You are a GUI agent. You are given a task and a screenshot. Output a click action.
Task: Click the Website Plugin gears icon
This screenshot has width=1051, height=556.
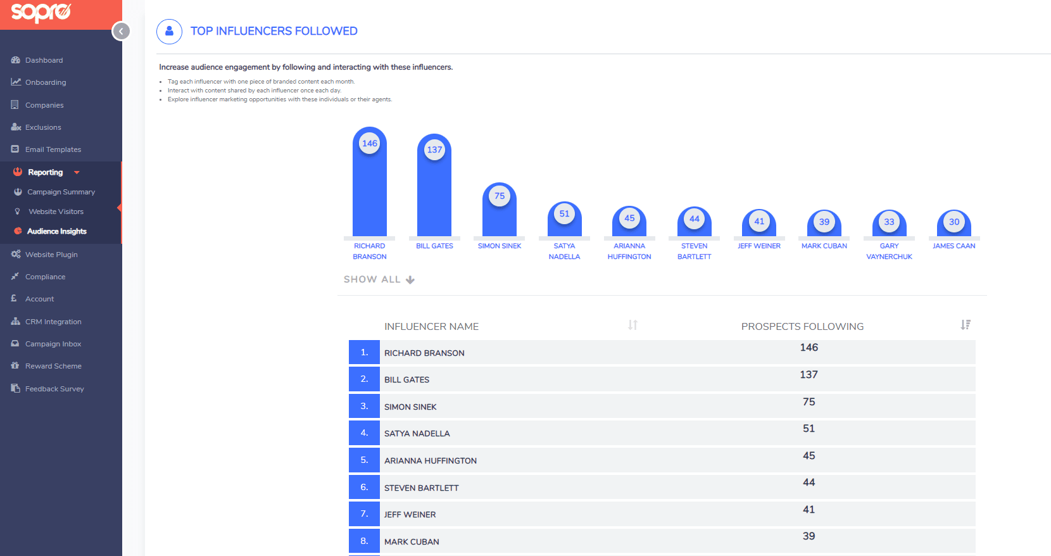(16, 254)
